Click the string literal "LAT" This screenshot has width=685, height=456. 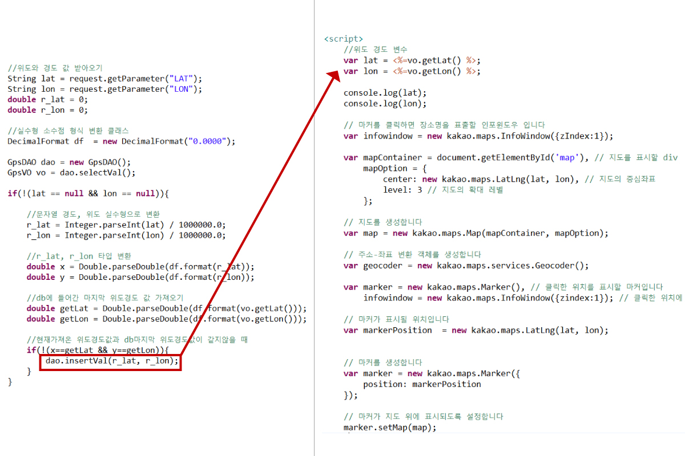click(180, 78)
